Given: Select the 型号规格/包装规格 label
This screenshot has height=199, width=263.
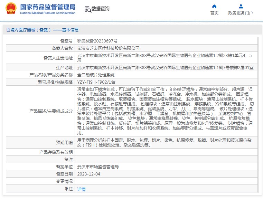Looking at the screenshot, I should 55,82.
